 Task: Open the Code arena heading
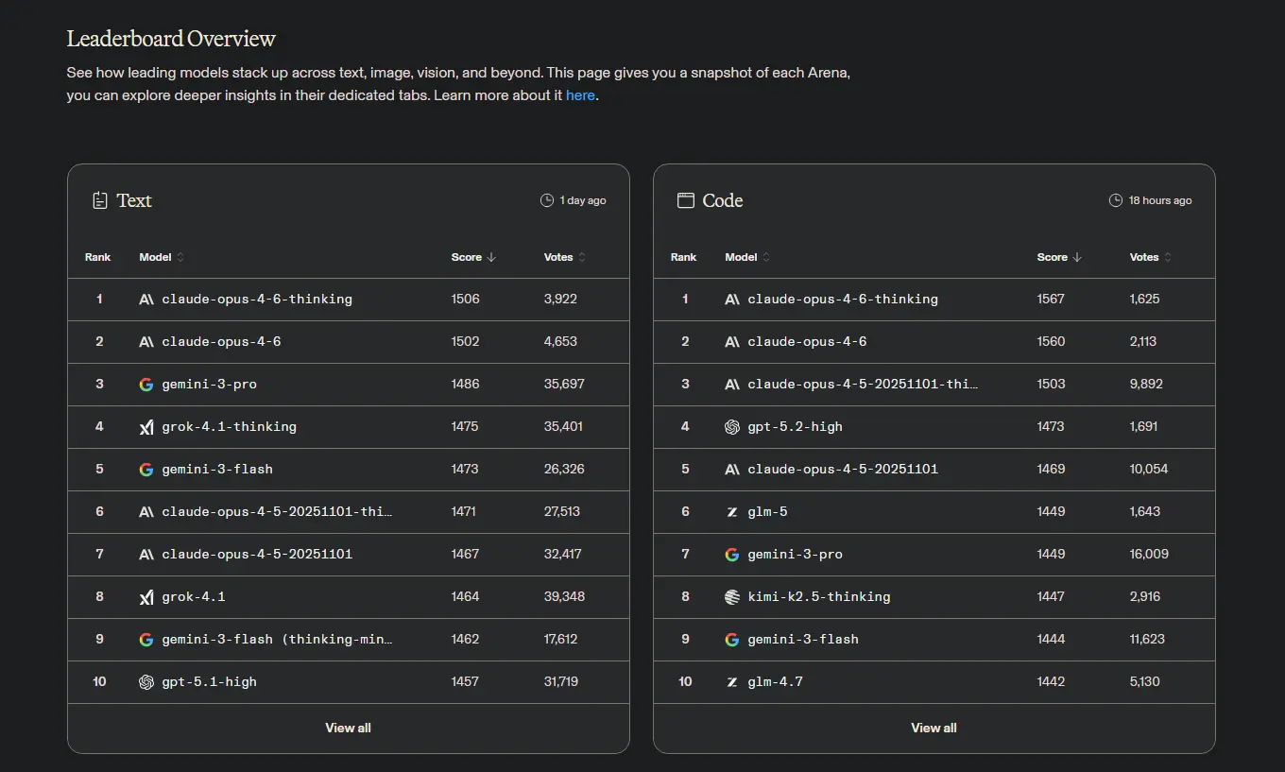click(x=723, y=200)
